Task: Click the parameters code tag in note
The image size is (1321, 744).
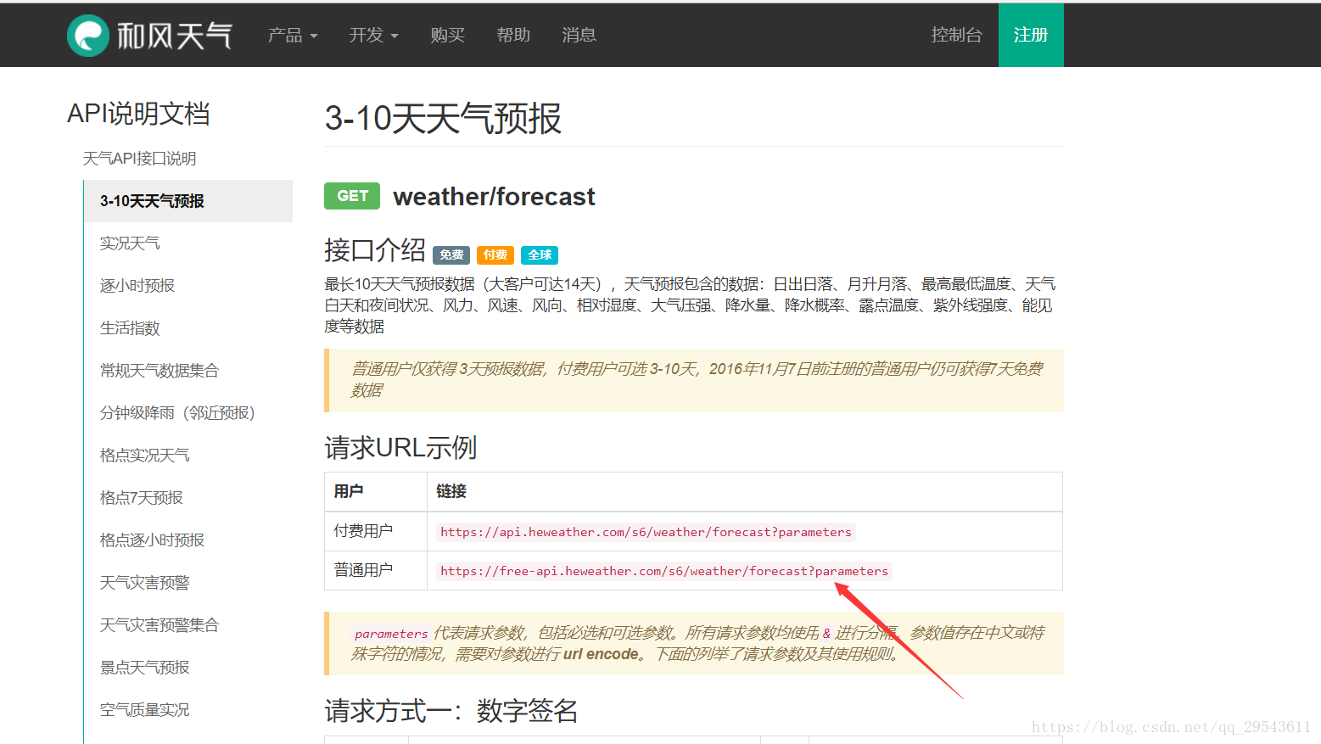Action: point(391,634)
